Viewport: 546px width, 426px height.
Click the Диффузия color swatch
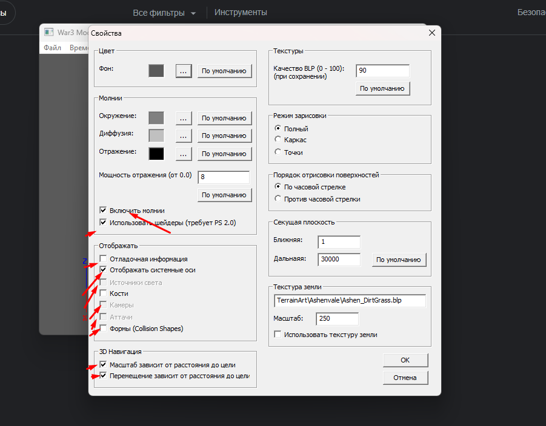tap(156, 136)
